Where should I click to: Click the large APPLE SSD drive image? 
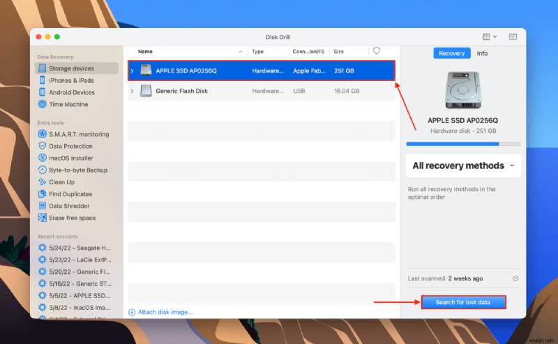pos(463,90)
